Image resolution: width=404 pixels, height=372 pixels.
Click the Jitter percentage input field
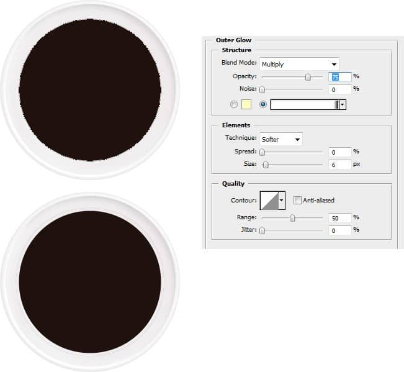[339, 230]
